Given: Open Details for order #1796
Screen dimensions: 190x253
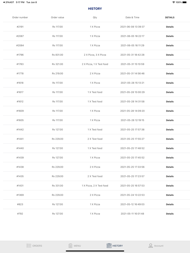Looking at the screenshot, I should point(170,55).
